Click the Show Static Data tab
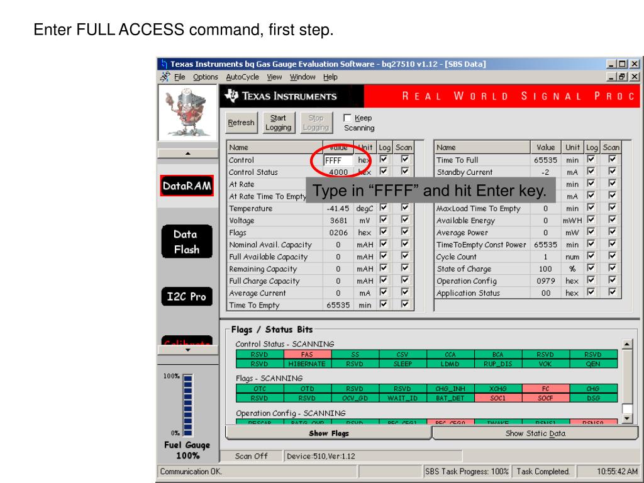 pos(535,433)
